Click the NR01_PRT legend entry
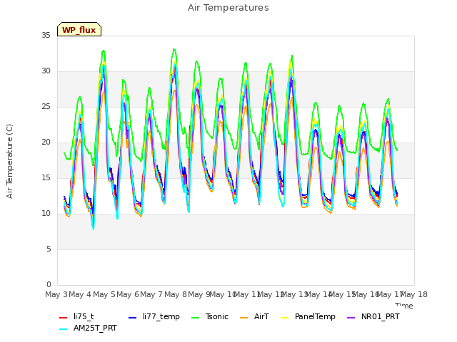The height and width of the screenshot is (342, 457). (x=373, y=316)
